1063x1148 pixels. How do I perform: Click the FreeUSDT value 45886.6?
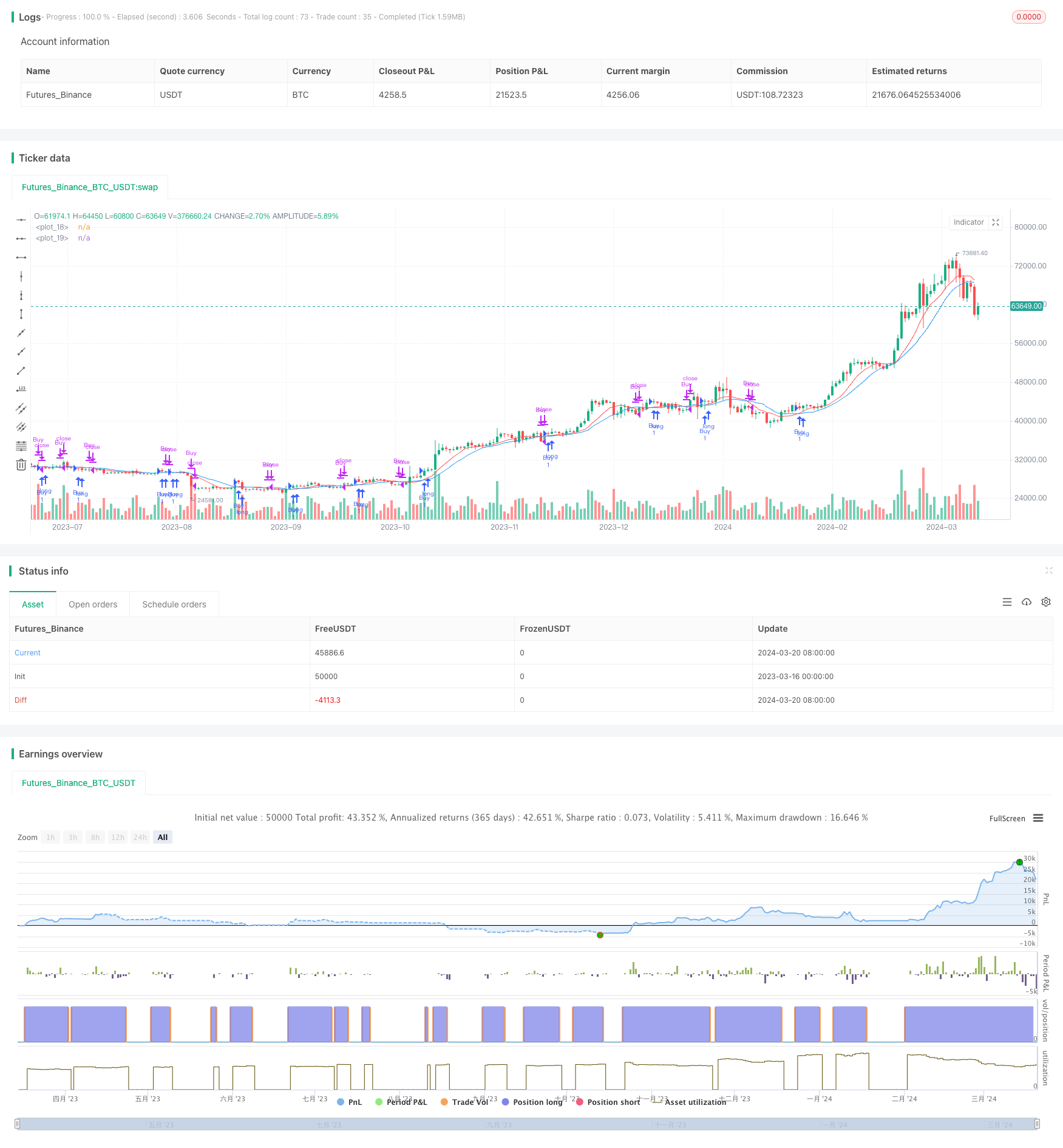pyautogui.click(x=330, y=653)
